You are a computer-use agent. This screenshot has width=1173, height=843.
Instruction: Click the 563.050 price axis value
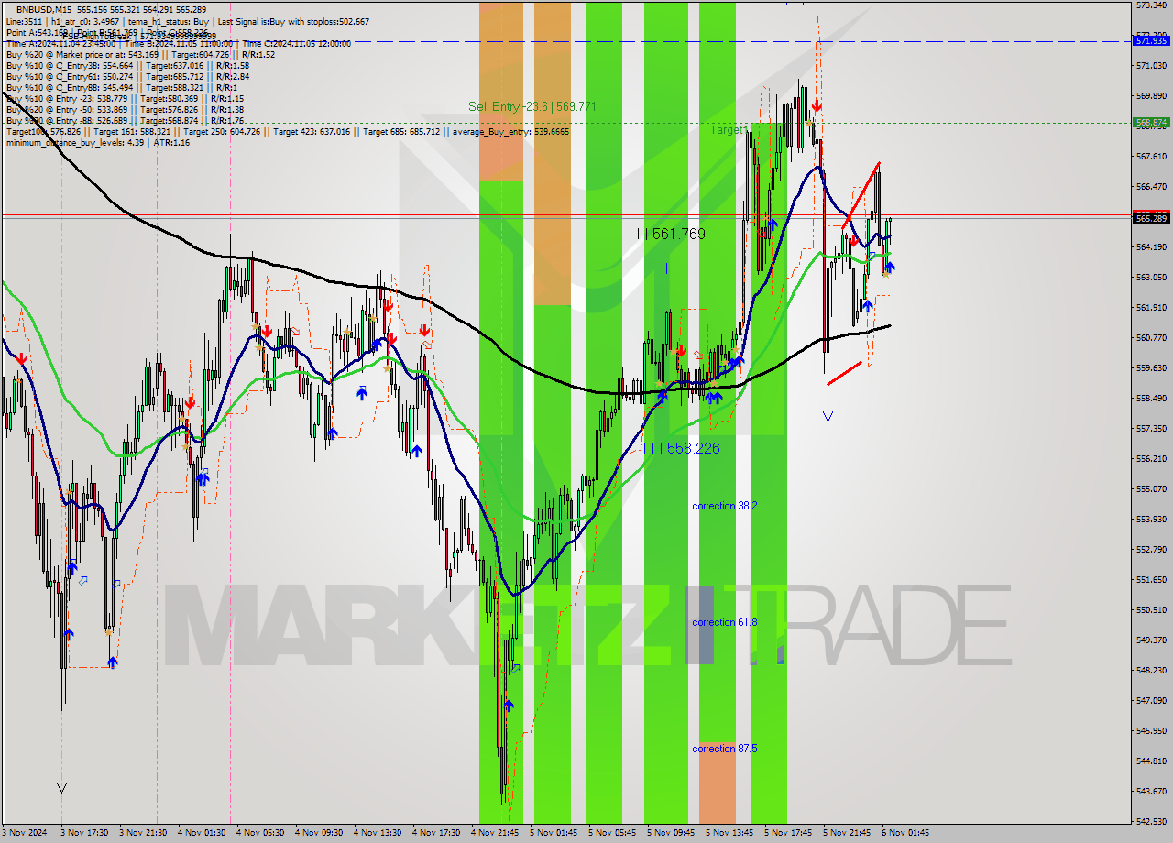tap(1151, 277)
